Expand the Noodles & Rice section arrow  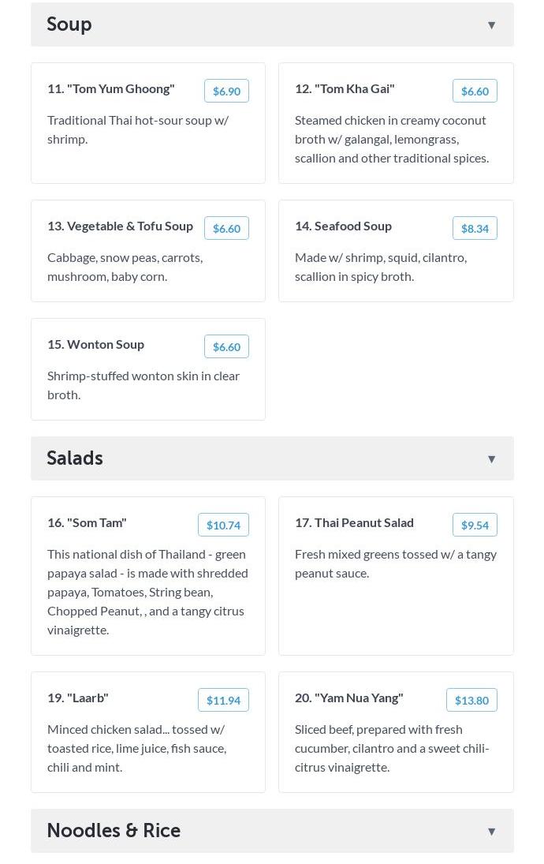(x=491, y=832)
